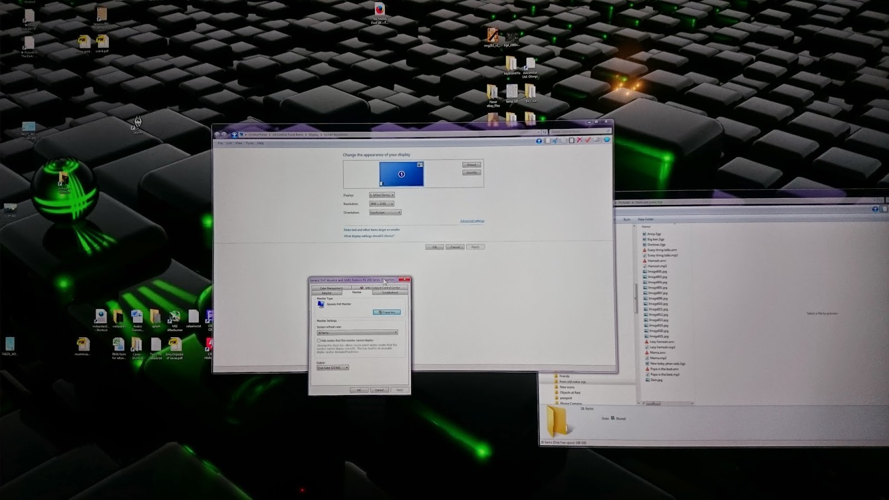
Task: Tick 'Hide modes that this monitor cannot display'
Action: pos(319,341)
